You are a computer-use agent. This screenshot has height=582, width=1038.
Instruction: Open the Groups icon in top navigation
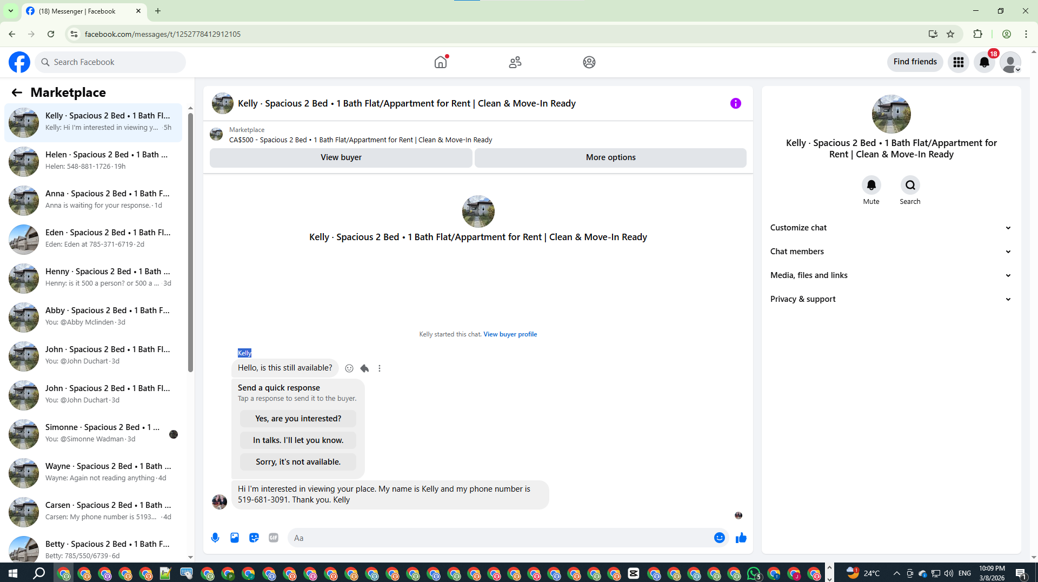coord(589,62)
